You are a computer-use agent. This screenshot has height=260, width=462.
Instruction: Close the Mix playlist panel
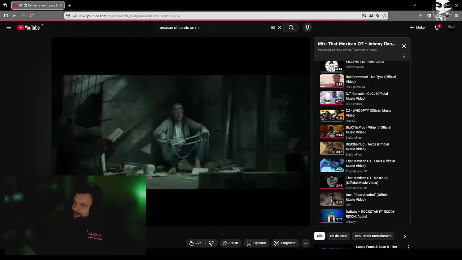coord(404,46)
